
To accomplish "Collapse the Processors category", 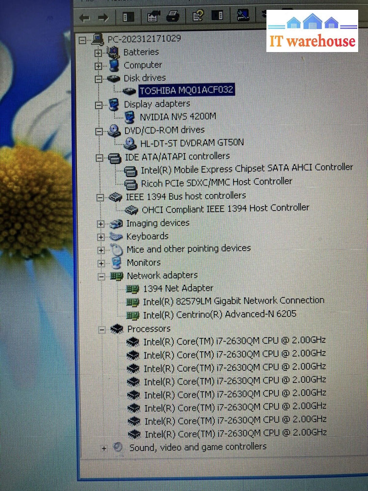I will pyautogui.click(x=102, y=329).
